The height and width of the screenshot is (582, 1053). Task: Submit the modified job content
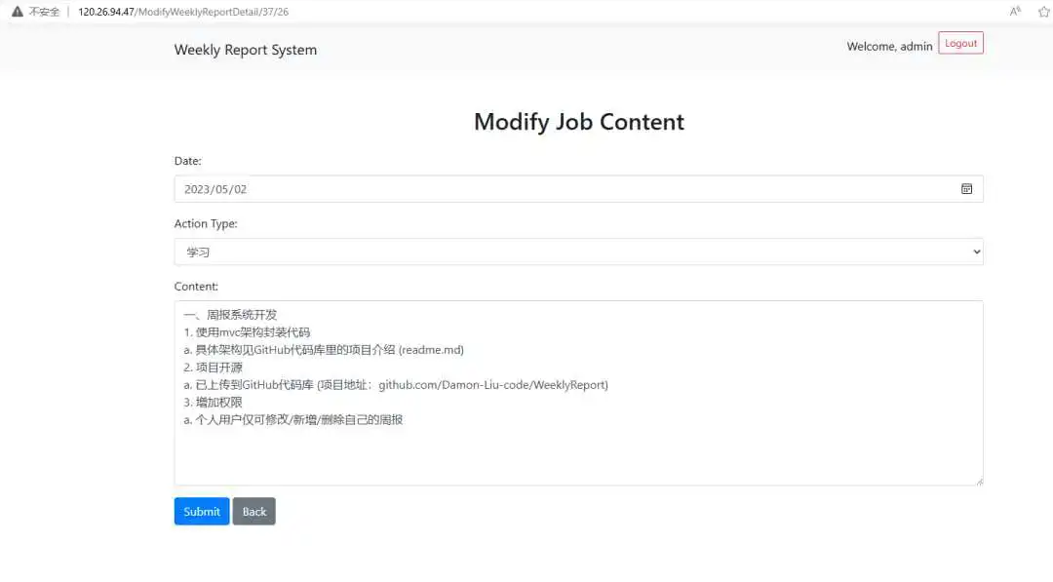point(202,512)
